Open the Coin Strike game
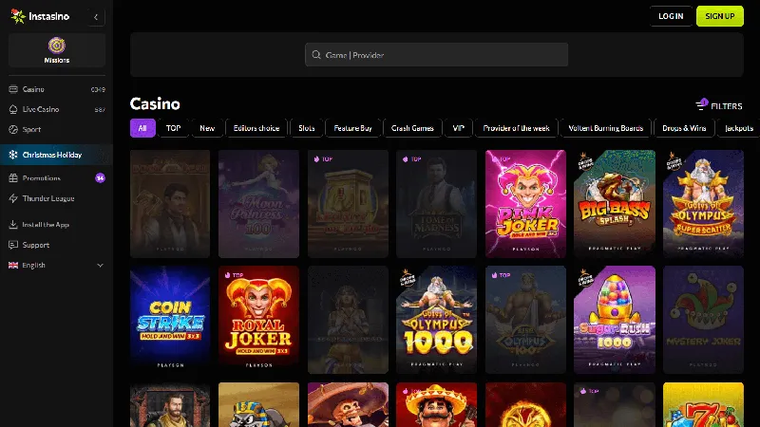 point(170,320)
